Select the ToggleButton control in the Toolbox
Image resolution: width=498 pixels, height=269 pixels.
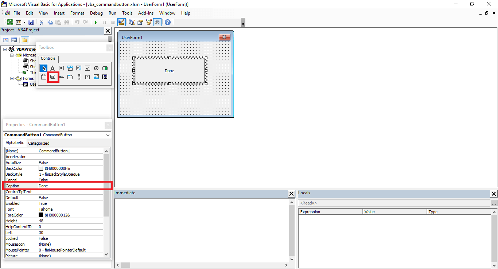[105, 68]
